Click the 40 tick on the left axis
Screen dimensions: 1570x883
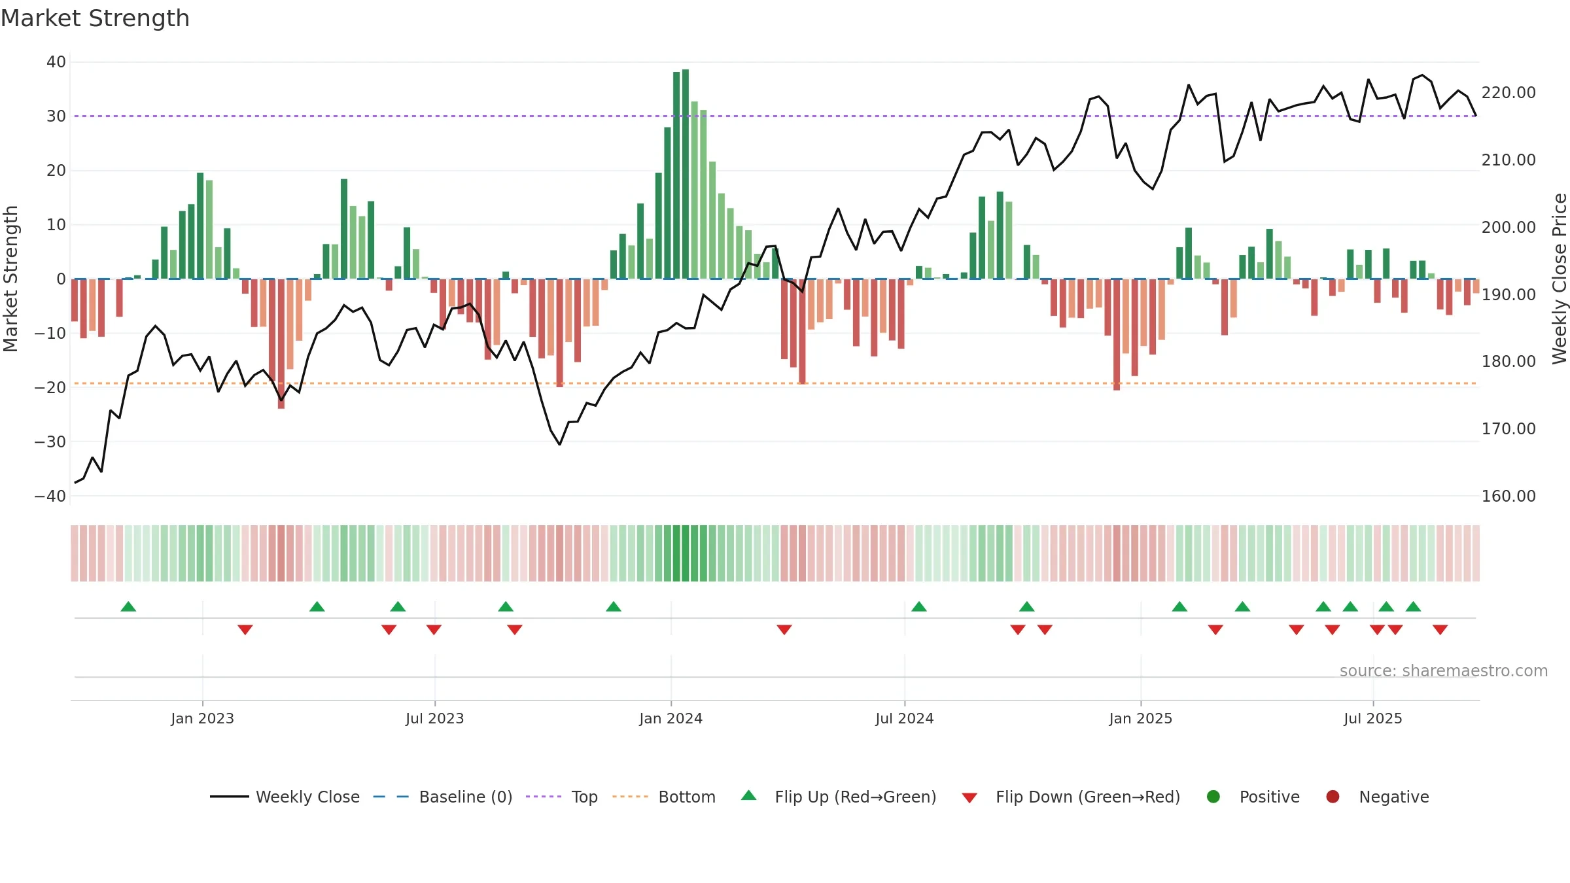pyautogui.click(x=56, y=62)
